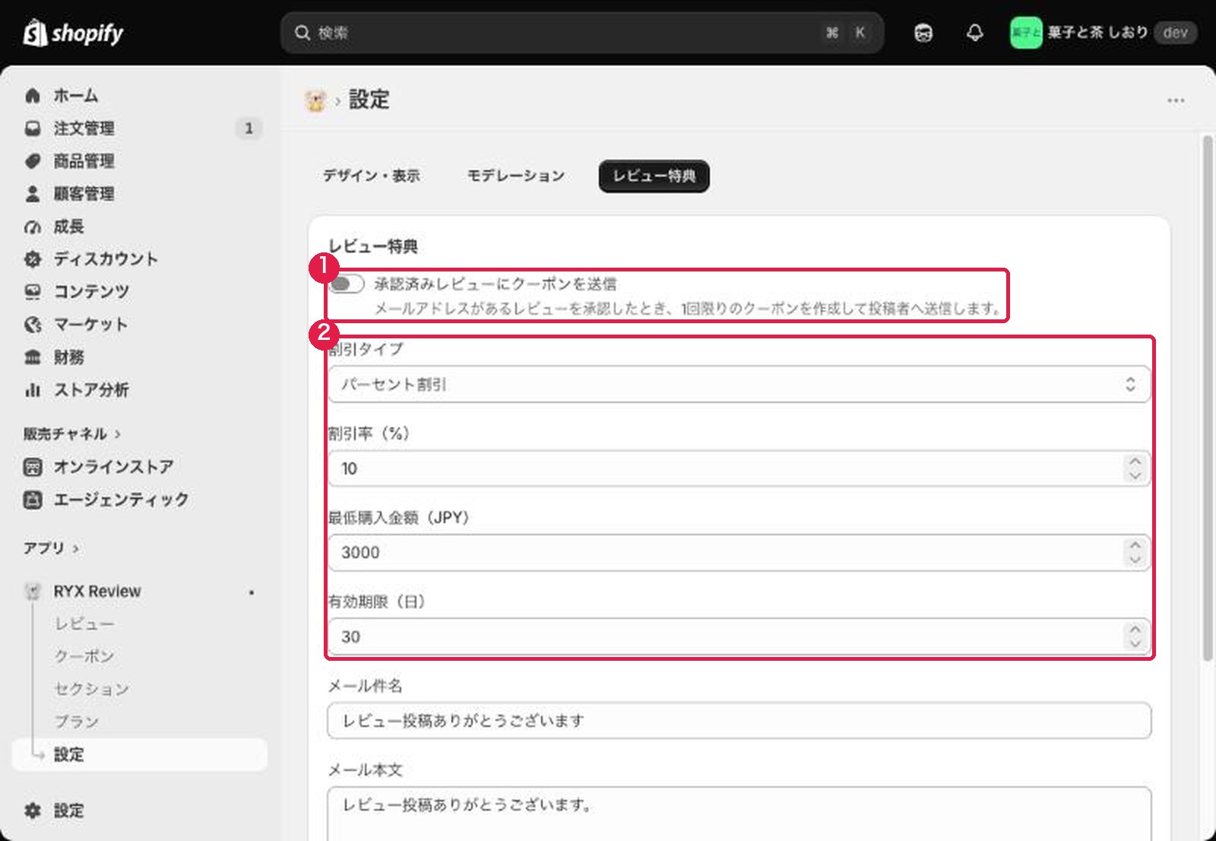
Task: Increase 最低購入金額 with up arrow
Action: (x=1135, y=545)
